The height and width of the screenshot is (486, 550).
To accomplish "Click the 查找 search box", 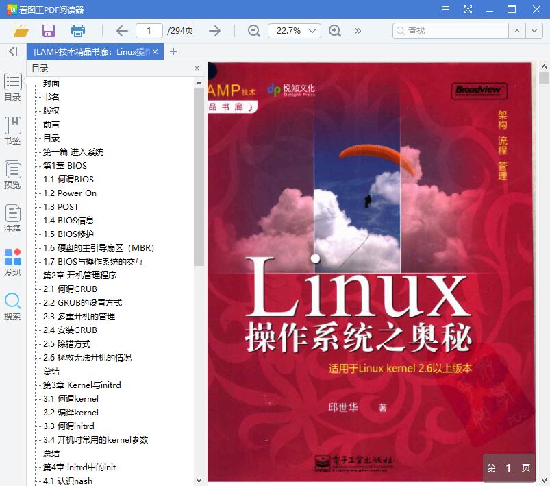I will (x=451, y=31).
